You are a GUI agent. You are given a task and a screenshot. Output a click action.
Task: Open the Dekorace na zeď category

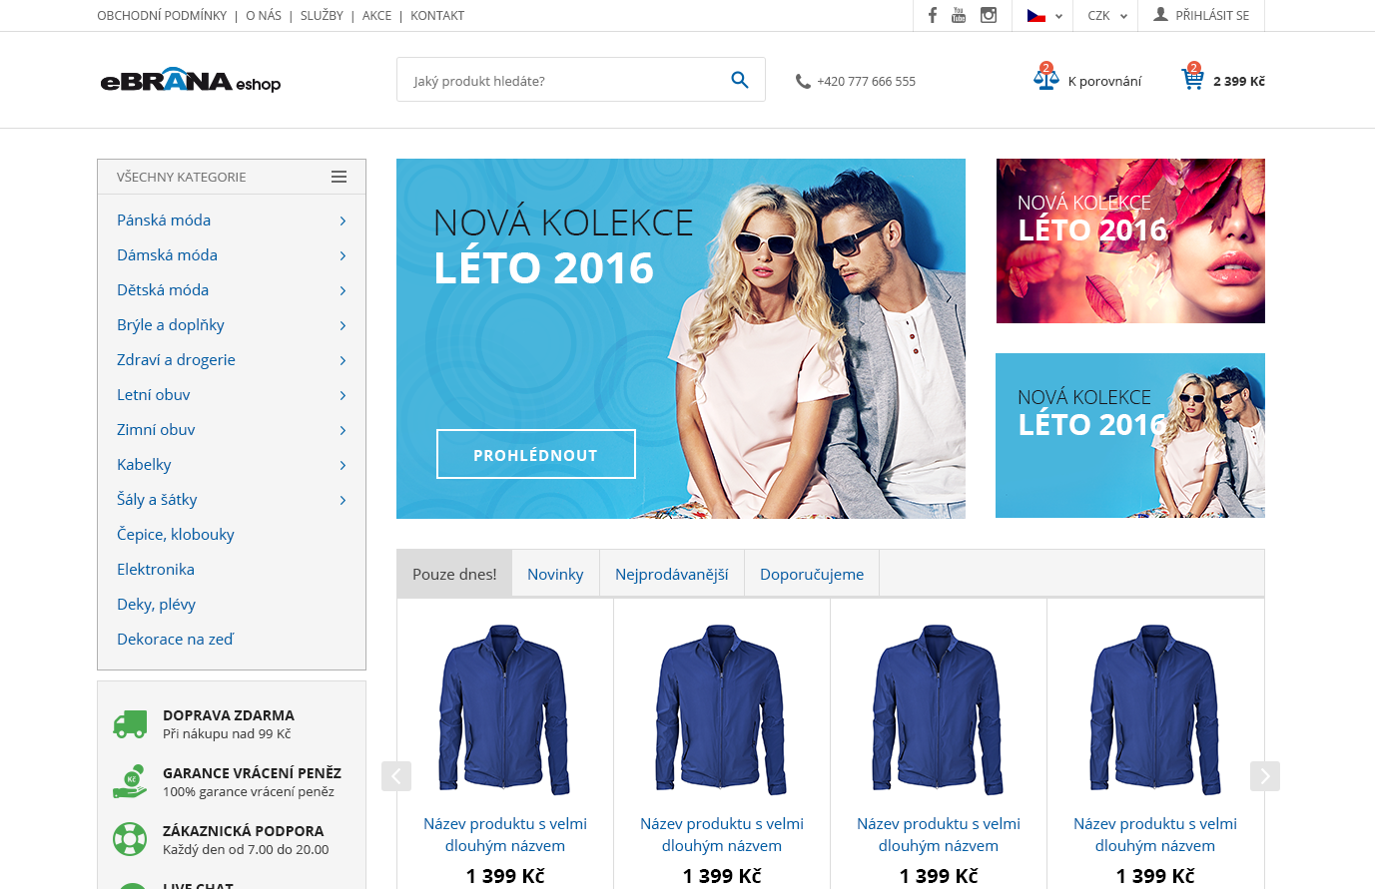[x=175, y=640]
